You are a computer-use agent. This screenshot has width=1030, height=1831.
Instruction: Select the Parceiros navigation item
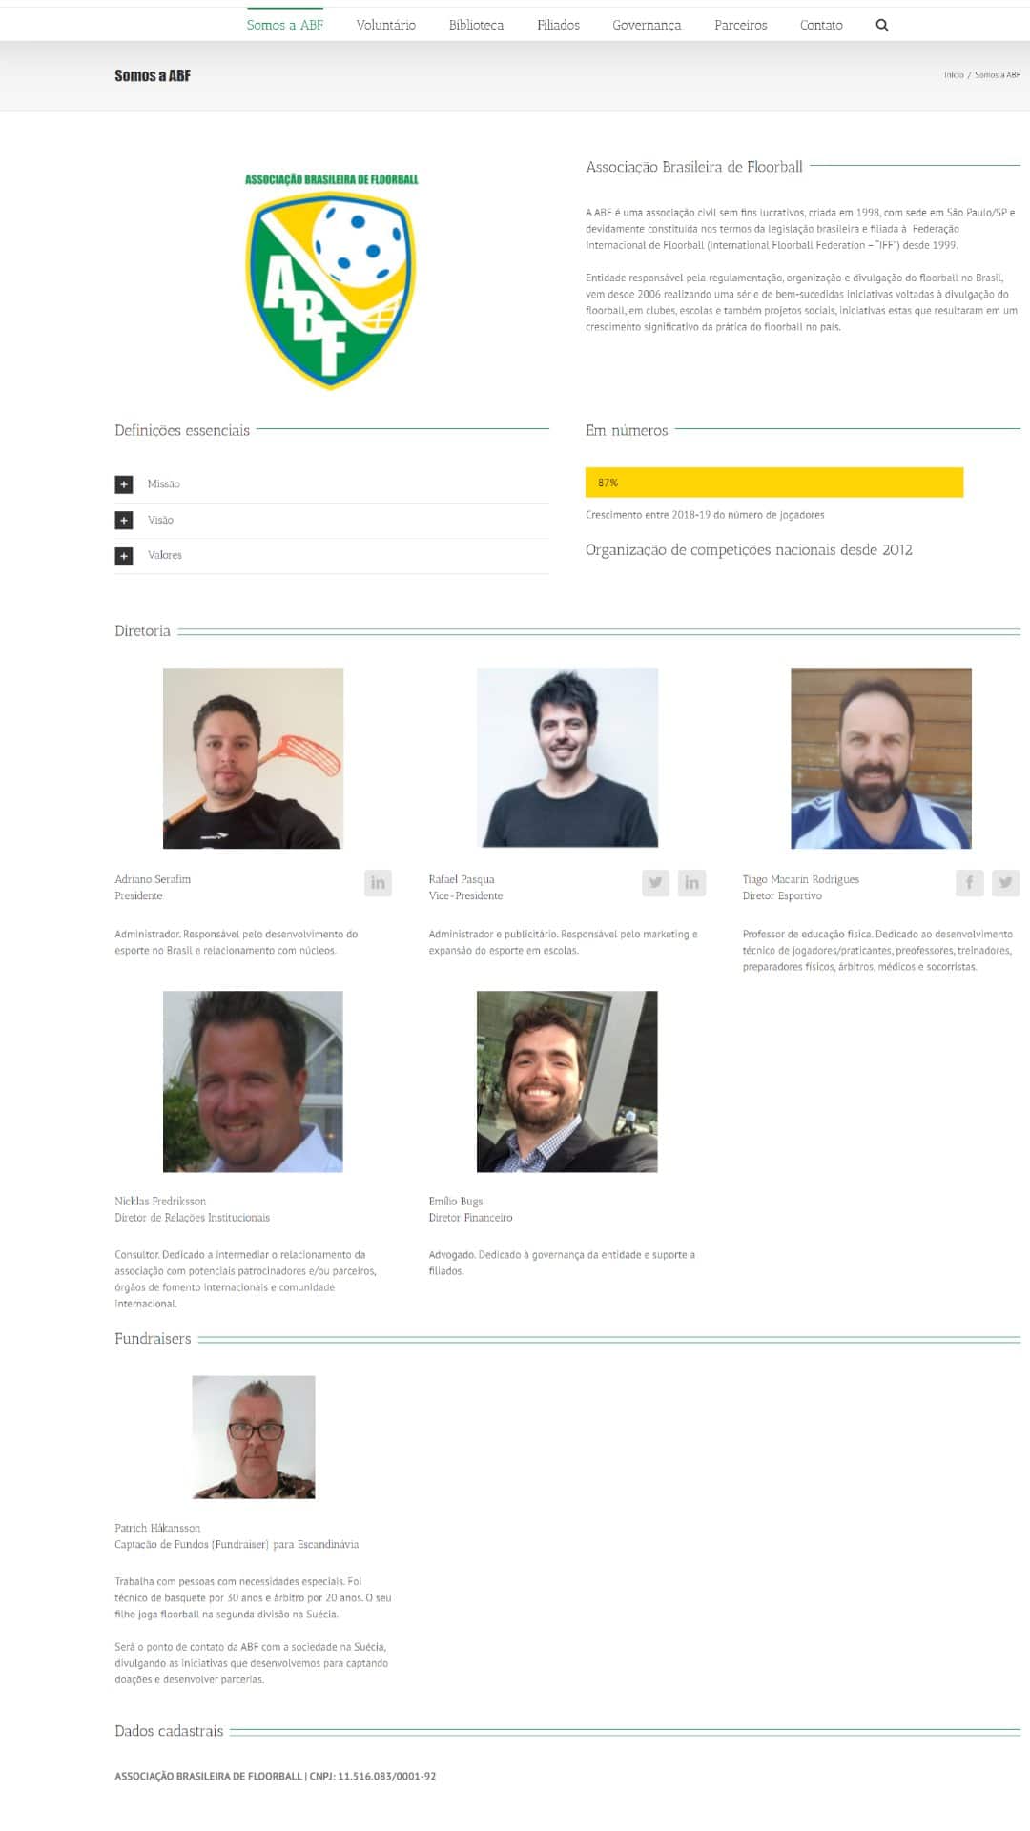(740, 25)
